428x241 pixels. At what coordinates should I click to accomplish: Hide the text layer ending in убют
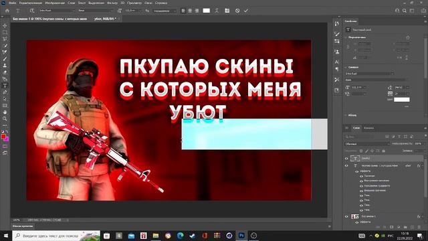coord(346,165)
